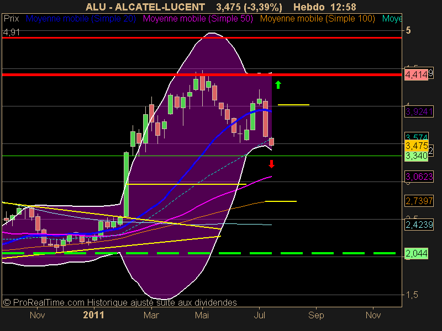Select the magenta 3,0623 price tag

click(x=419, y=177)
